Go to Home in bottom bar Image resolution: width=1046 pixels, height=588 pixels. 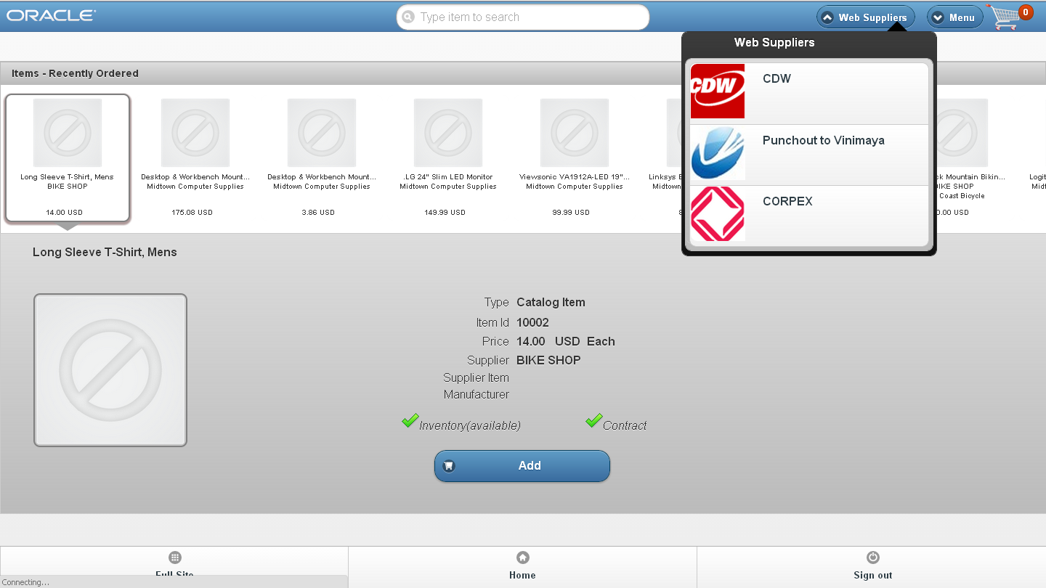522,567
